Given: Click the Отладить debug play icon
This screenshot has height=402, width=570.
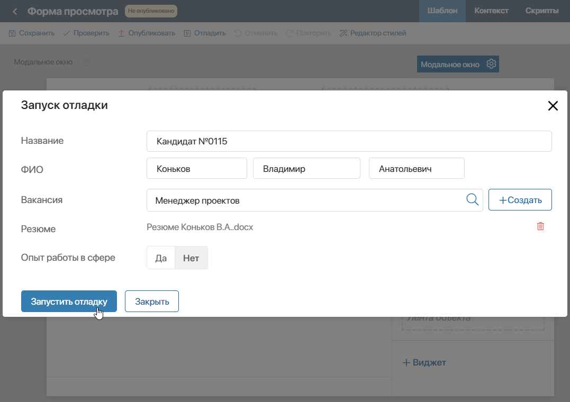Looking at the screenshot, I should pos(187,33).
